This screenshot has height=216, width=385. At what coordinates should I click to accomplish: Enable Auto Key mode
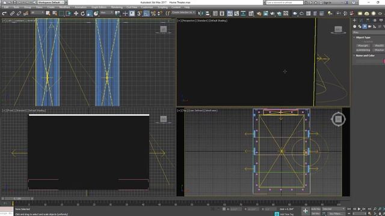(316, 209)
